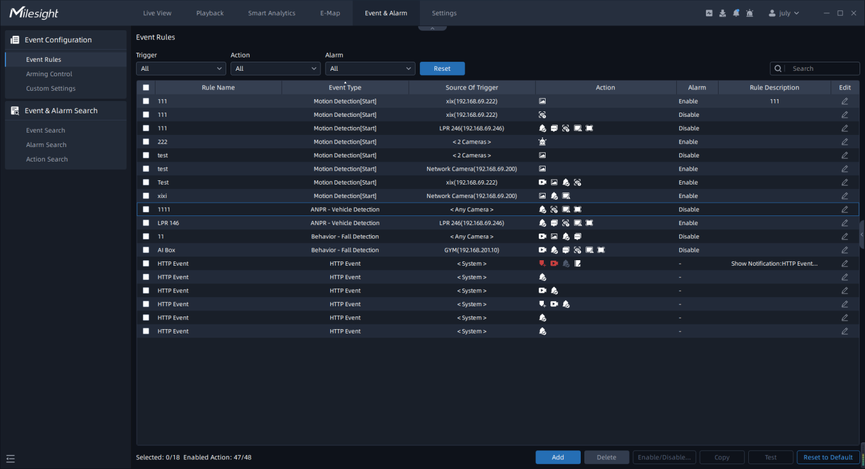
Task: Click edit pencil for the xixi rule
Action: [x=844, y=196]
